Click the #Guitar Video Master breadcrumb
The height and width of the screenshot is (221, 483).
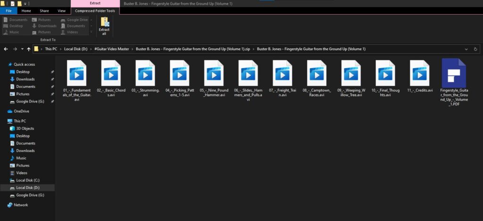pyautogui.click(x=112, y=49)
